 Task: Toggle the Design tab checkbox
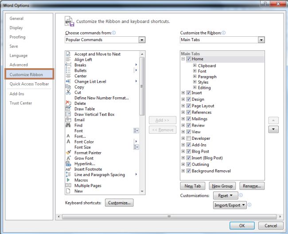(x=188, y=99)
